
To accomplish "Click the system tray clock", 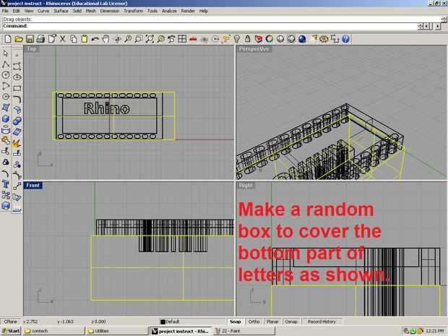I will click(434, 331).
